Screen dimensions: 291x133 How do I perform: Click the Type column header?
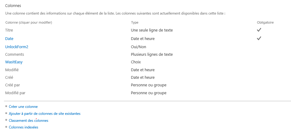pos(135,23)
